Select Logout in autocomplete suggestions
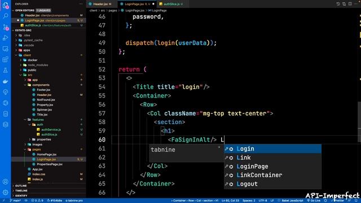The width and height of the screenshot is (361, 203). click(272, 184)
